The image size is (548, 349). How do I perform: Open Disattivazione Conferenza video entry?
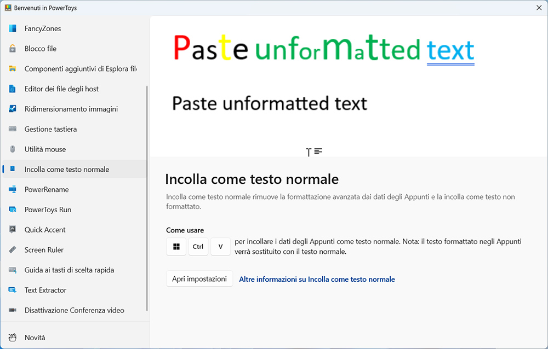[74, 310]
